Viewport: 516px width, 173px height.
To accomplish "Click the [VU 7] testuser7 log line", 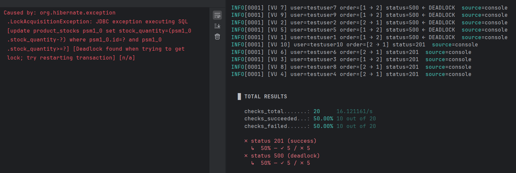I will pos(369,8).
